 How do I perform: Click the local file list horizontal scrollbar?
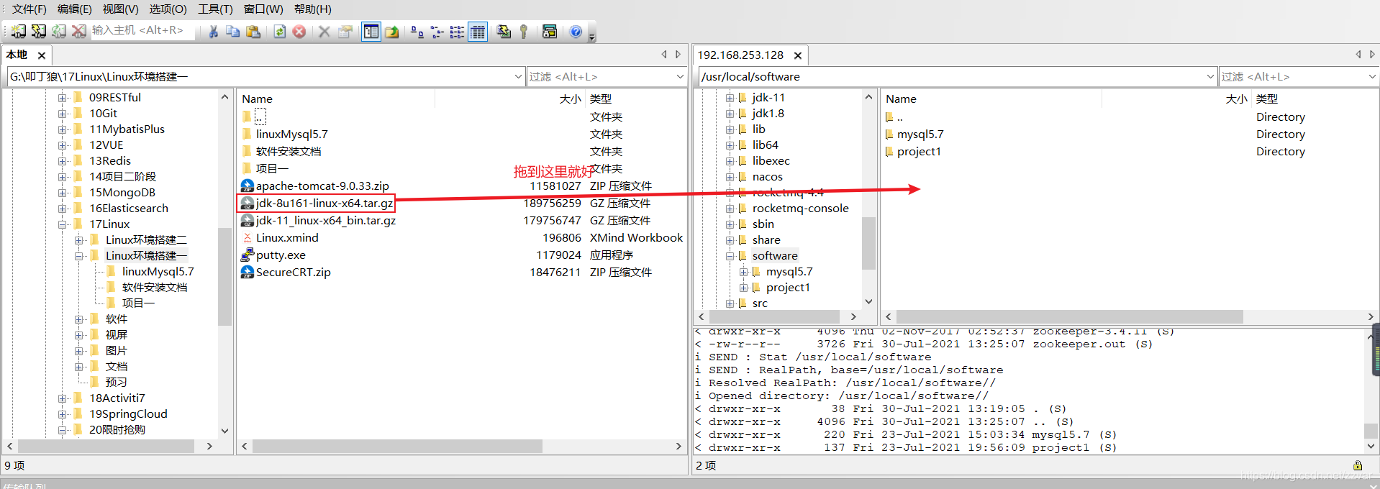coord(397,447)
